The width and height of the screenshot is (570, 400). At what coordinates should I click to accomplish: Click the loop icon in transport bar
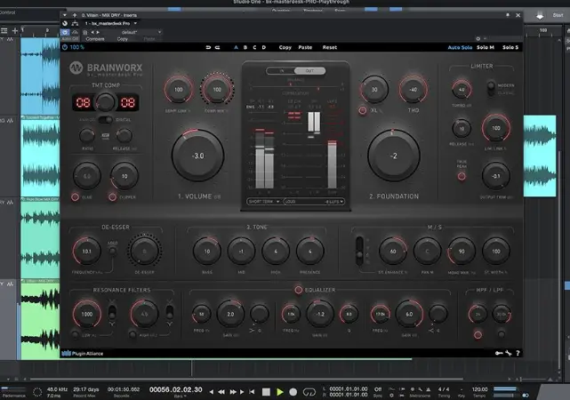[309, 390]
